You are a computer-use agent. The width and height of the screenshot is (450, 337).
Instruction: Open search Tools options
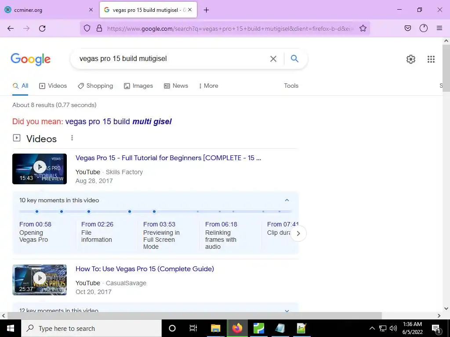point(291,86)
